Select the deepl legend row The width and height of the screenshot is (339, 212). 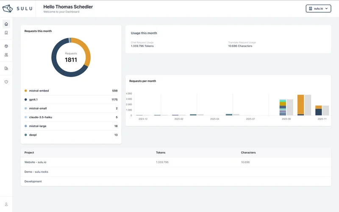(71, 135)
